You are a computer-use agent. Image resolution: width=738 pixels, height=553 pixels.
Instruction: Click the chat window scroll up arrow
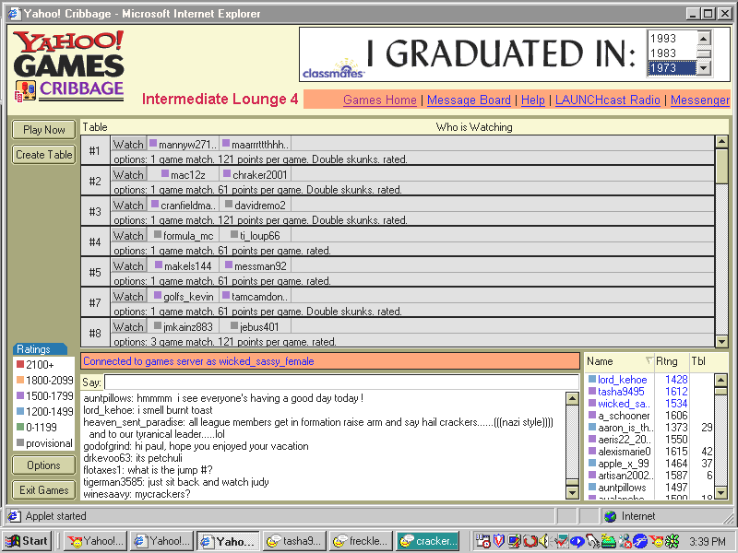click(572, 399)
